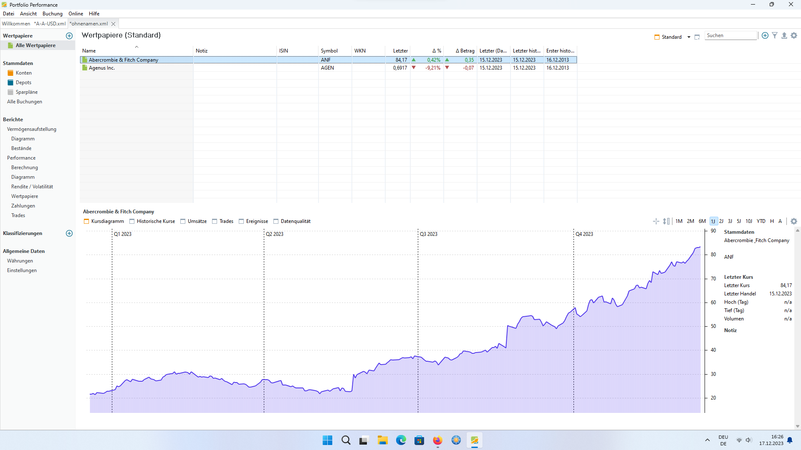Select Alle Wertpapiere in the sidebar
Viewport: 801px width, 450px height.
(x=35, y=45)
